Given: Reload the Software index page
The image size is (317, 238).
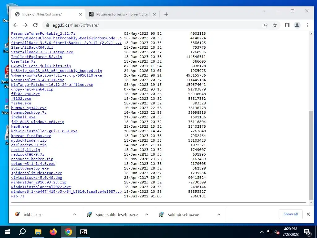Looking at the screenshot, I should pos(35,25).
